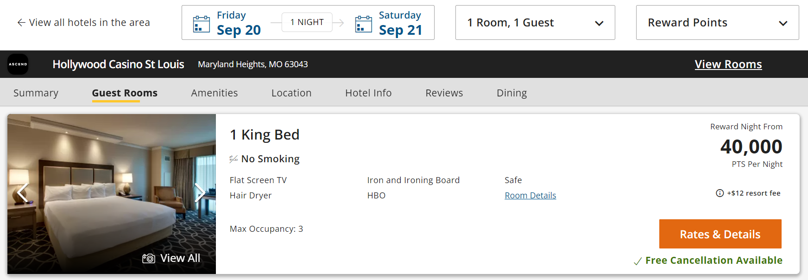This screenshot has width=808, height=280.
Task: Click the View Rooms link
Action: point(728,64)
